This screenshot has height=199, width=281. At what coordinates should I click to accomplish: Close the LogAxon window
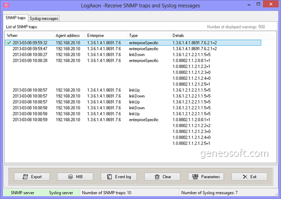click(271, 4)
